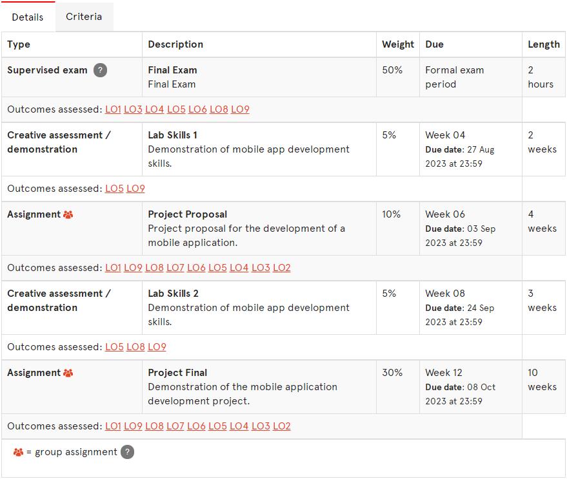
Task: Click group icon beside Project Proposal Assignment
Action: (68, 215)
